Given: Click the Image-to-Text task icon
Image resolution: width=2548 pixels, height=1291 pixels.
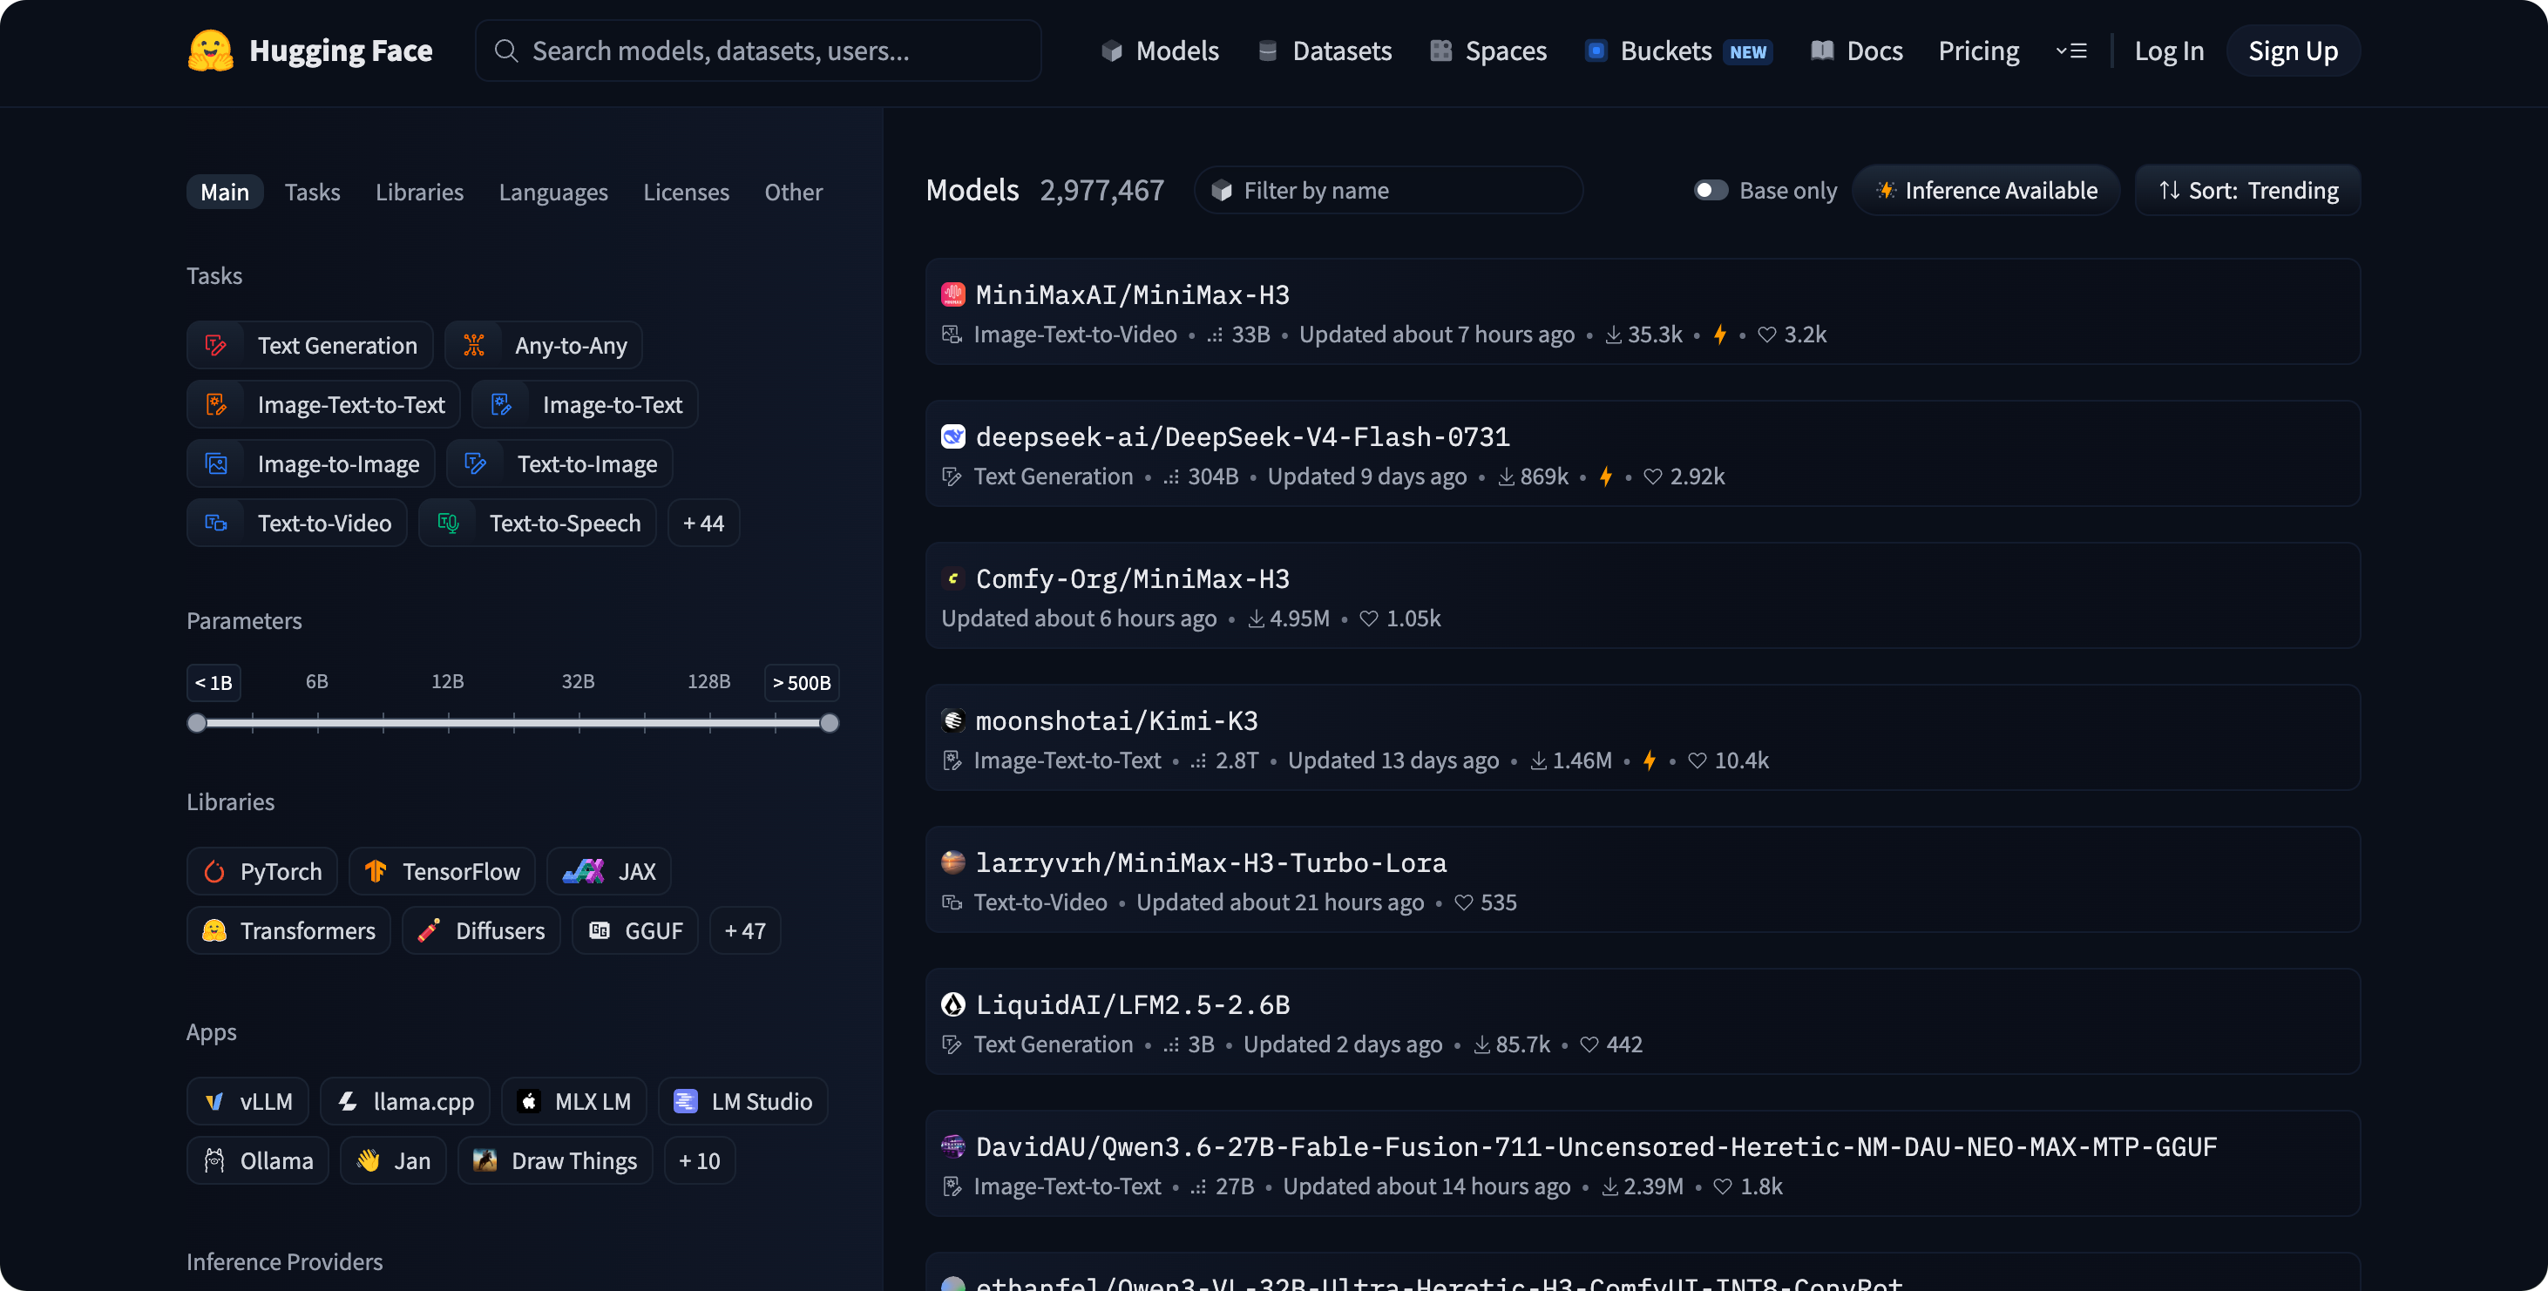Looking at the screenshot, I should pos(501,404).
